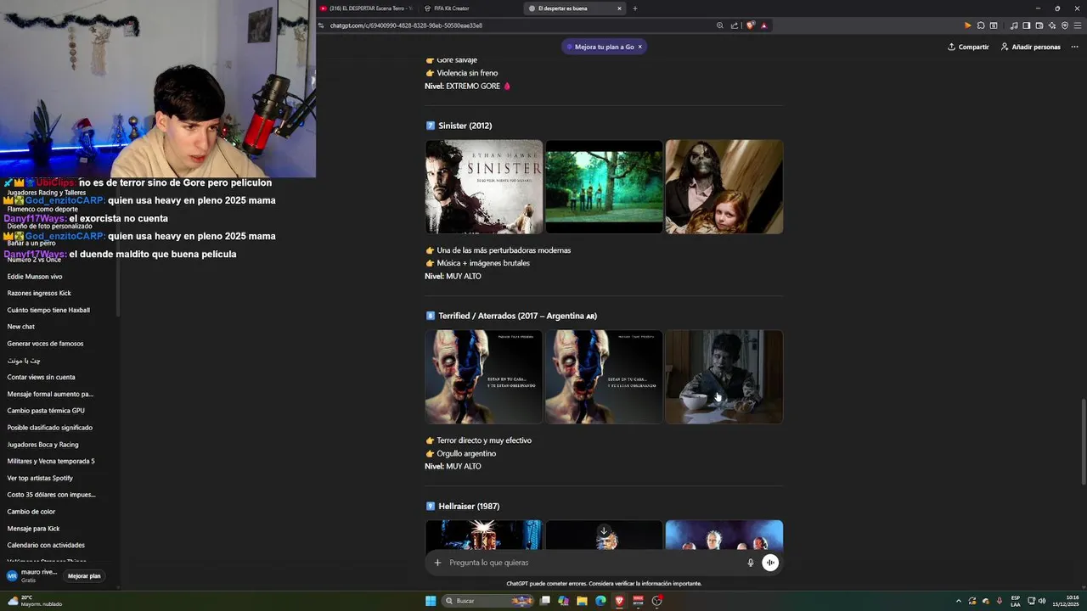Dismiss the Mejora tu plan a Go banner
This screenshot has height=611, width=1087.
640,47
